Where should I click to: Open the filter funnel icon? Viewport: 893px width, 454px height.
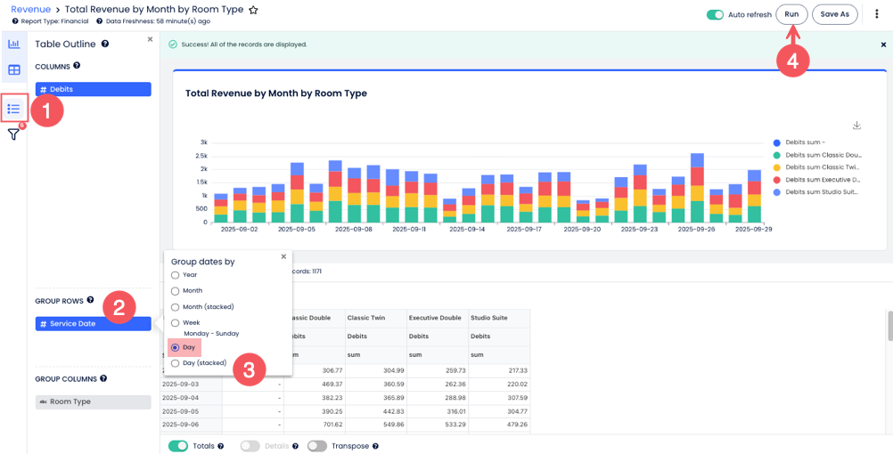13,134
